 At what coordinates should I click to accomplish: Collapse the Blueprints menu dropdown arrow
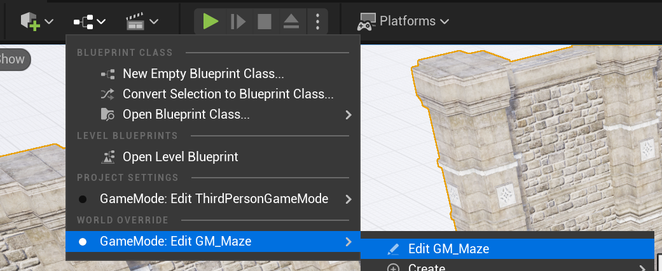101,21
